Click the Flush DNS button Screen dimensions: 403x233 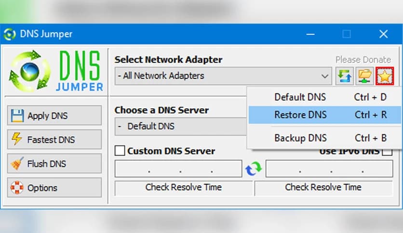pyautogui.click(x=54, y=164)
